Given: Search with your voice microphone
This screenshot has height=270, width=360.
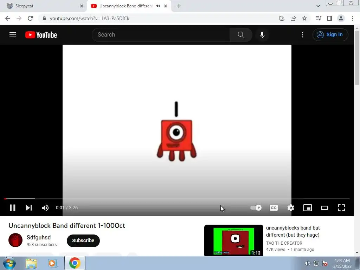Looking at the screenshot, I should (262, 35).
